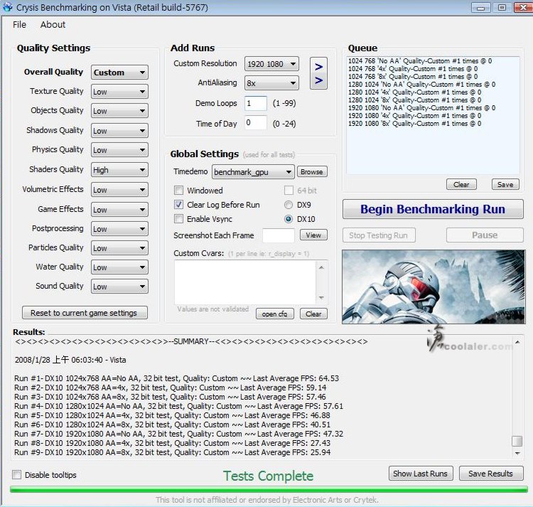Image resolution: width=533 pixels, height=507 pixels.
Task: Click the open cfg button
Action: click(274, 314)
